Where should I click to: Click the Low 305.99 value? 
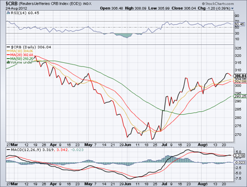(159, 8)
